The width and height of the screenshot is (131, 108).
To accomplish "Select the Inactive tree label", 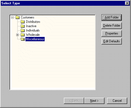I will coord(31,26).
